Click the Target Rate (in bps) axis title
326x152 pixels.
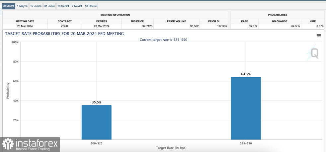(171, 148)
